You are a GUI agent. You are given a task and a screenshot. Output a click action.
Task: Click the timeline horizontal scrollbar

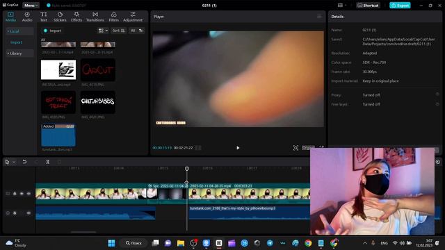pyautogui.click(x=83, y=232)
